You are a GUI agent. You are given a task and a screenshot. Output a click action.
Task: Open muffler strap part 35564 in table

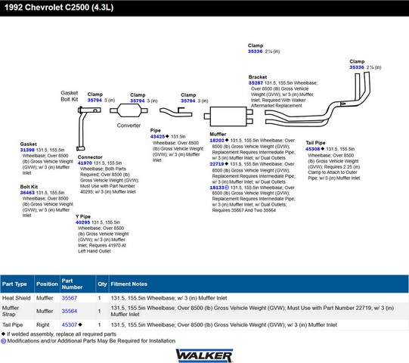(70, 311)
